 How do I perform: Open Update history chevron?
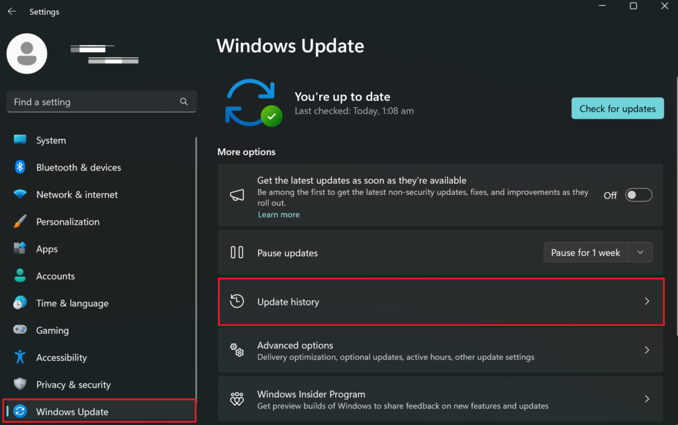646,300
